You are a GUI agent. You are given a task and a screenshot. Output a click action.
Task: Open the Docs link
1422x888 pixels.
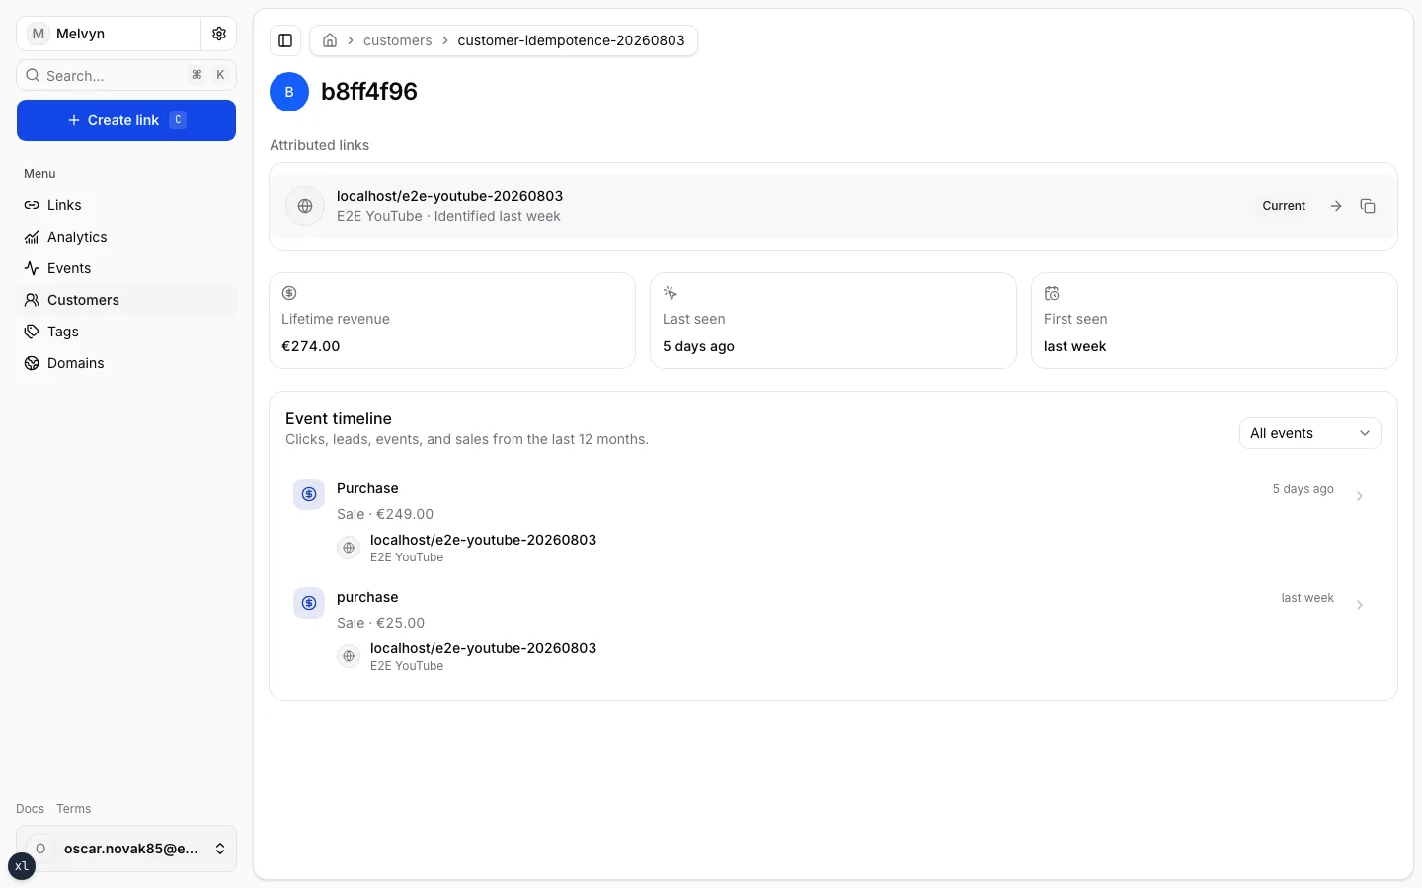click(30, 809)
